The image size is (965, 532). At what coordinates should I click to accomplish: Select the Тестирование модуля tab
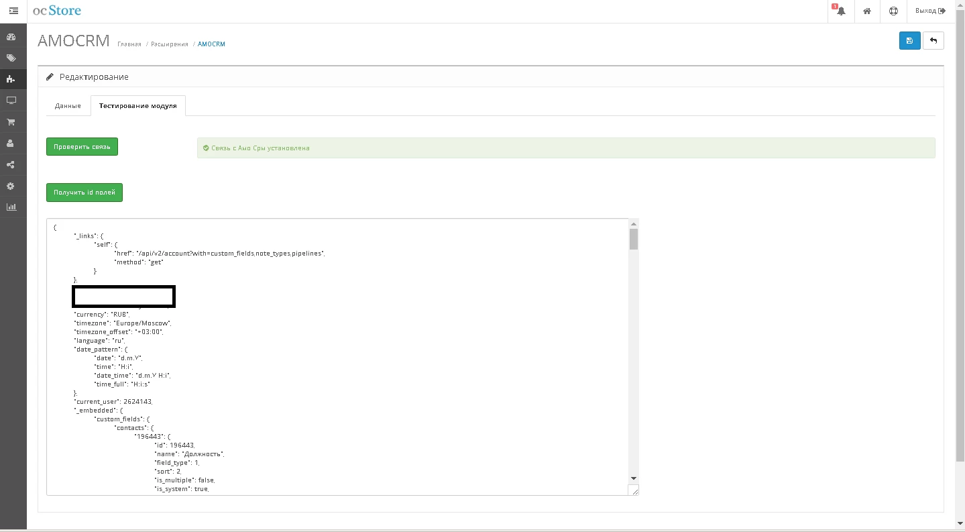138,106
